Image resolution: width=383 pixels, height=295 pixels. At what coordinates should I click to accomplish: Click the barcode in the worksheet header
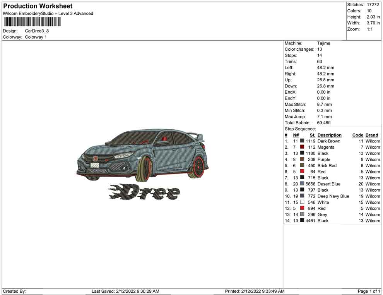point(32,22)
